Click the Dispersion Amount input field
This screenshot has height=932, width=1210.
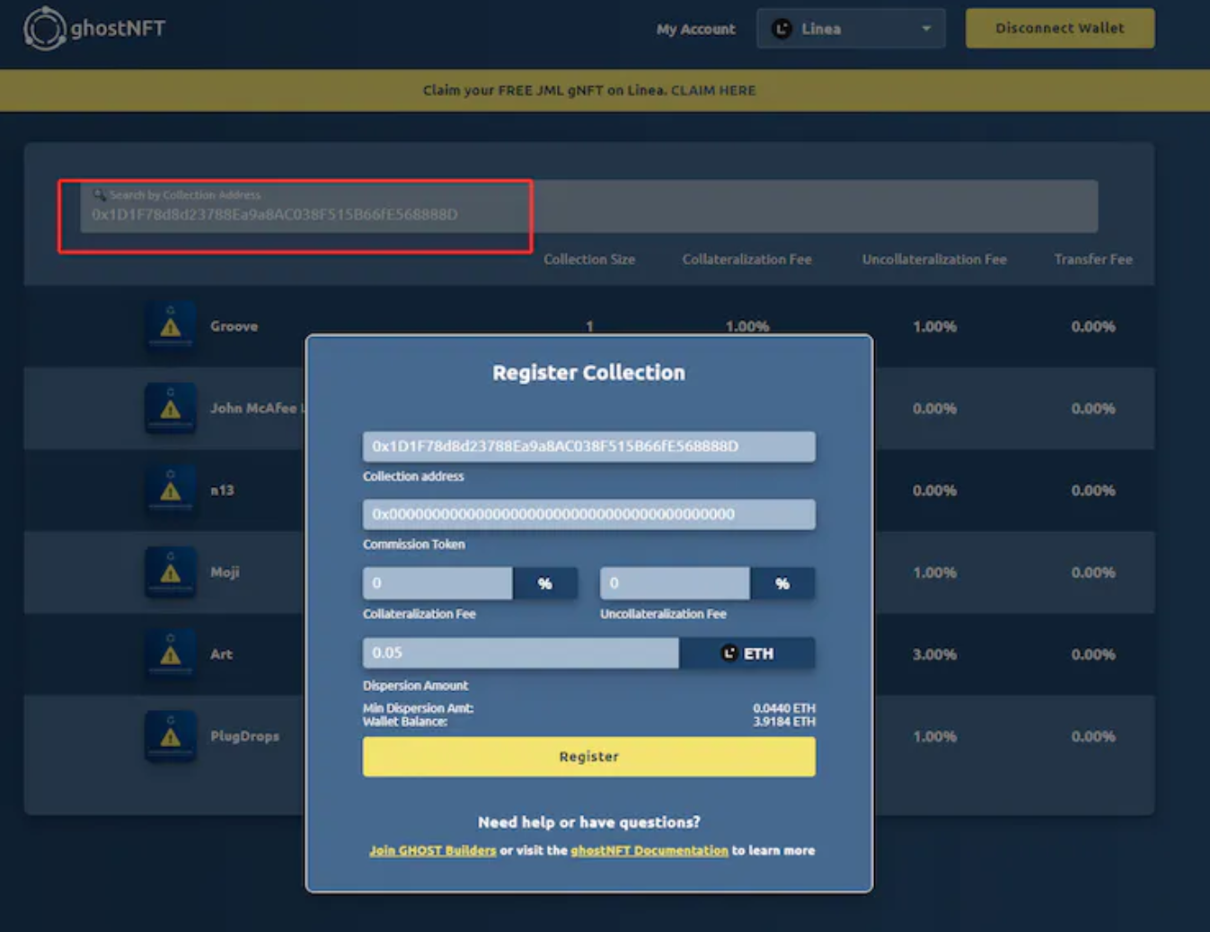[521, 652]
